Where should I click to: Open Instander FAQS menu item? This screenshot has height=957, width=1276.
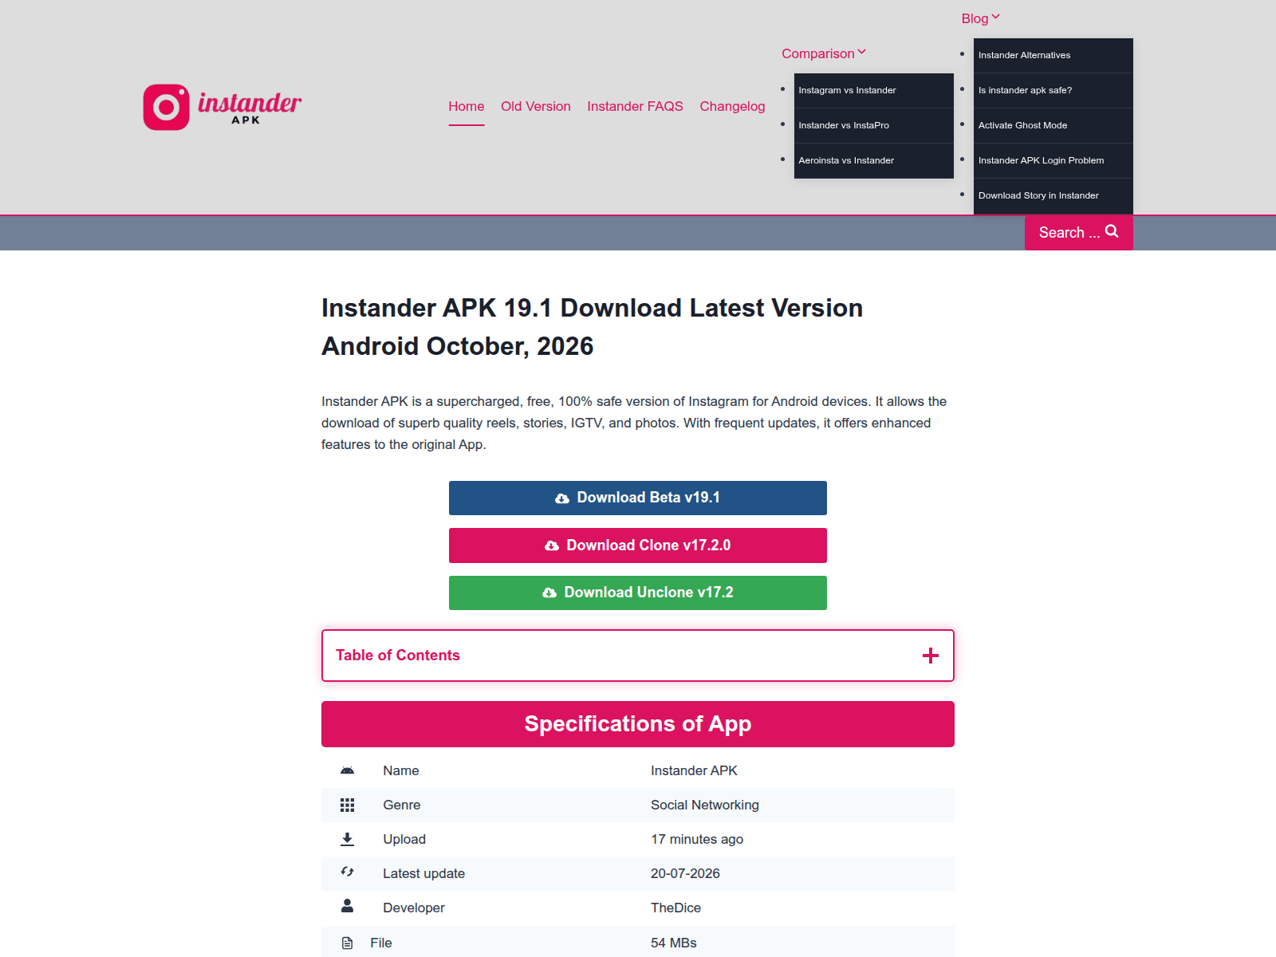click(636, 106)
